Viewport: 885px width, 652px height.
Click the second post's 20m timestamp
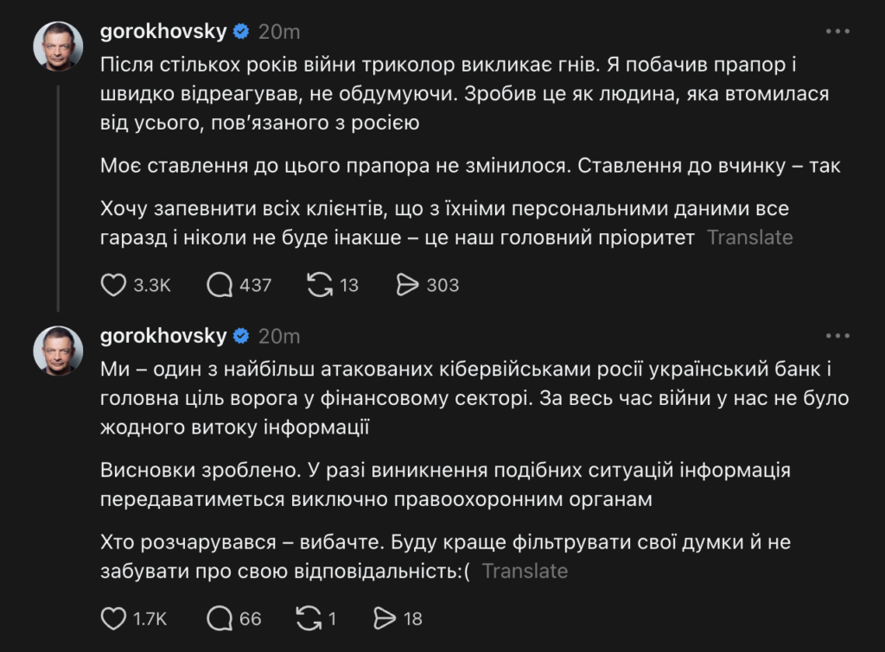[279, 336]
